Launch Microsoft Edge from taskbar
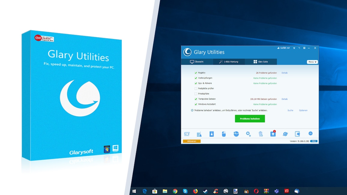 tap(144, 191)
